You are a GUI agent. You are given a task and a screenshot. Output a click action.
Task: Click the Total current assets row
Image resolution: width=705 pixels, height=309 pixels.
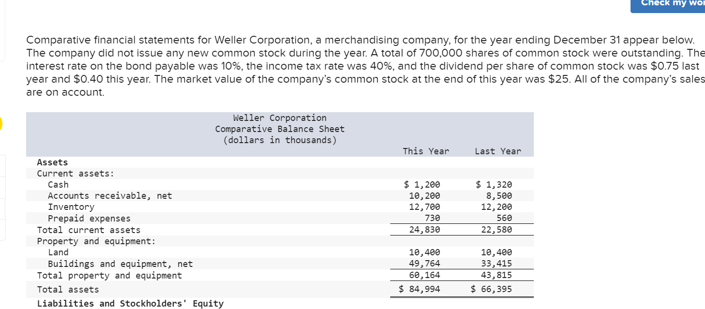89,230
